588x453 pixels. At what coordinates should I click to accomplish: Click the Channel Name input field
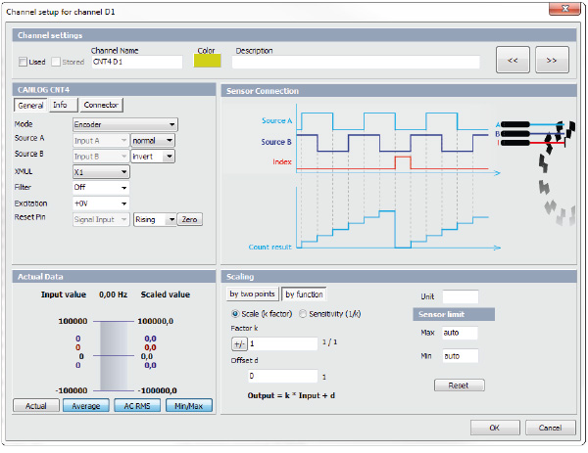click(136, 62)
